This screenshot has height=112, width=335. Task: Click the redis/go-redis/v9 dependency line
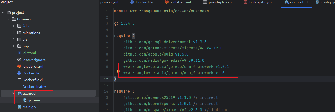(x=164, y=60)
